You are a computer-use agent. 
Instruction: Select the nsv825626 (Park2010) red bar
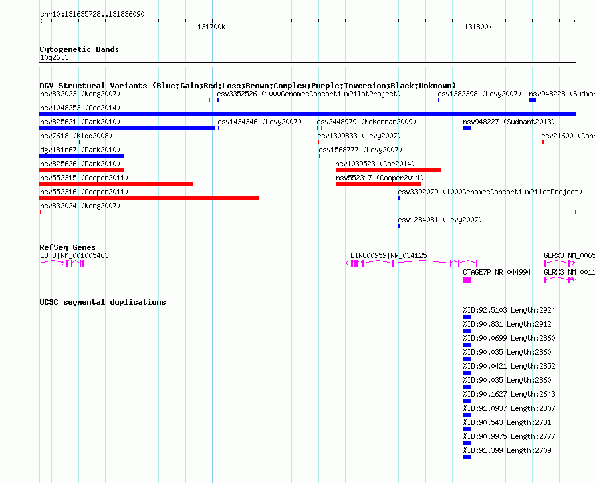(82, 170)
